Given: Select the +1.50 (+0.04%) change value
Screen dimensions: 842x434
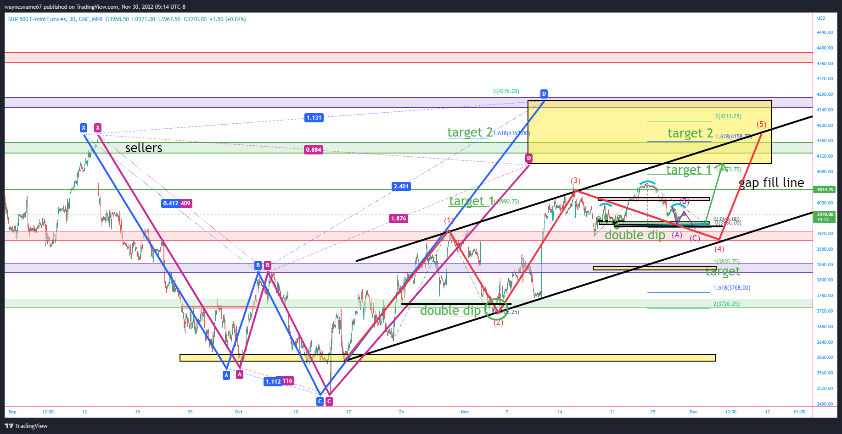Looking at the screenshot, I should [x=228, y=19].
